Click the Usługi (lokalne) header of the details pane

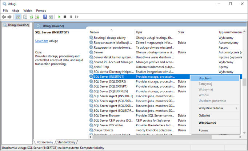pyautogui.click(x=53, y=26)
